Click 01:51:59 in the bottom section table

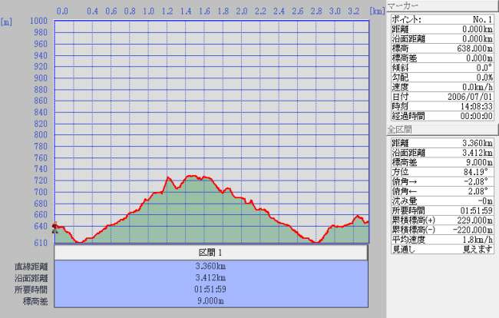(x=211, y=290)
